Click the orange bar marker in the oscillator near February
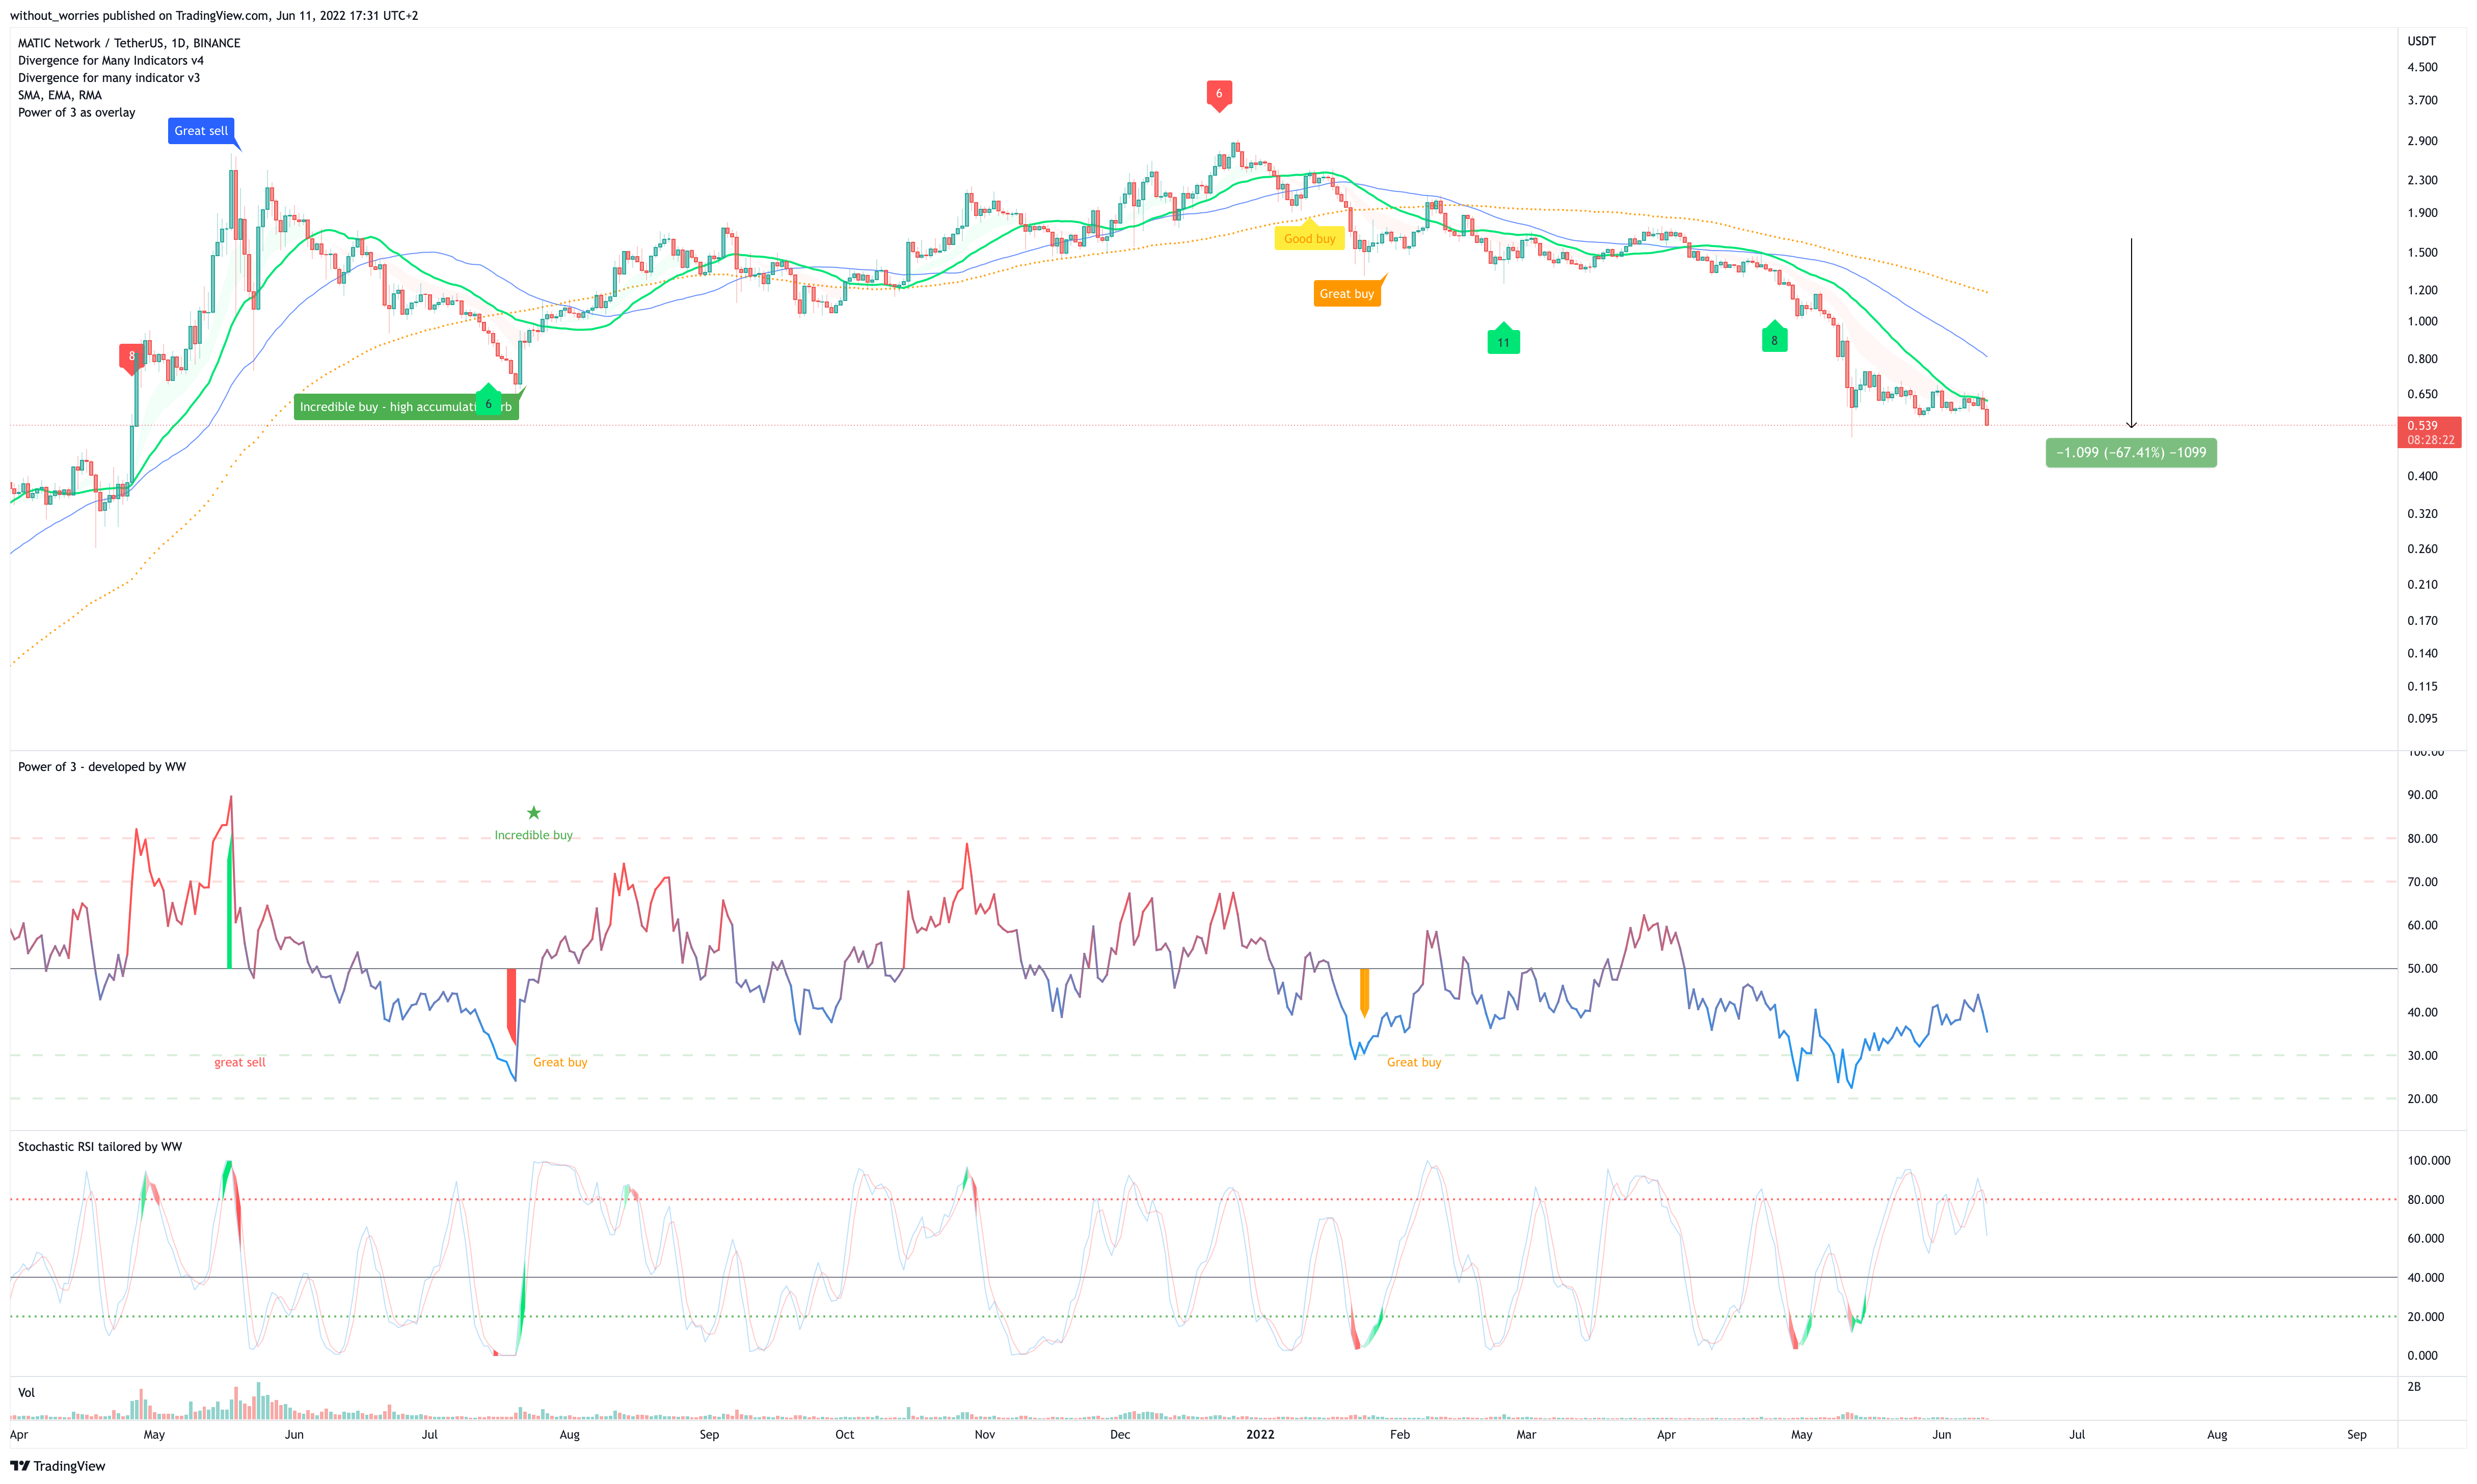 pyautogui.click(x=1363, y=993)
